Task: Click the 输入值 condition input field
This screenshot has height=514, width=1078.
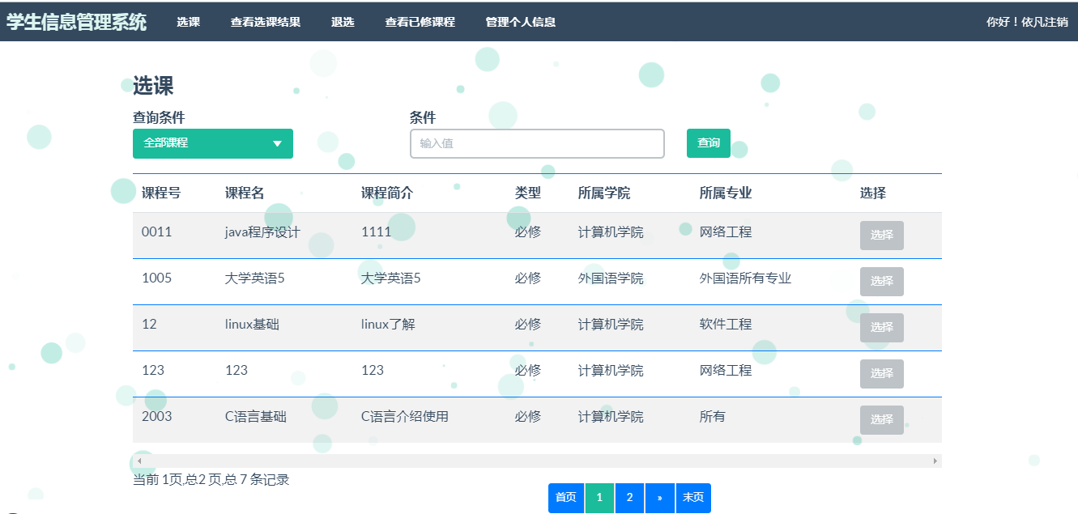Action: 536,143
